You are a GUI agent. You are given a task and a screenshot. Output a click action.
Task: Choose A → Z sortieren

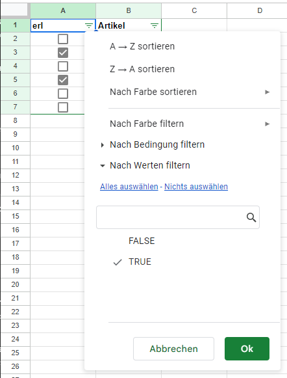(x=142, y=46)
